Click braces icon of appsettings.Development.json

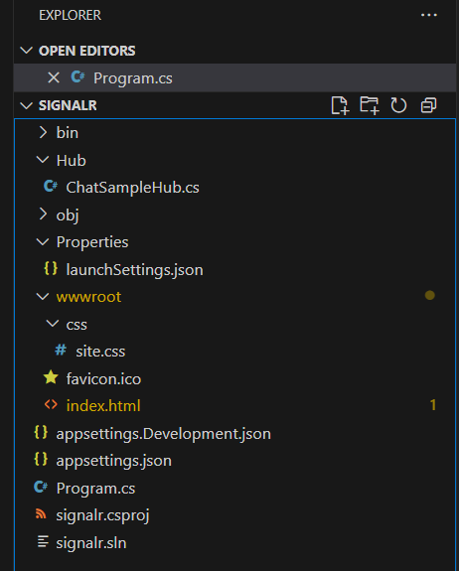41,432
